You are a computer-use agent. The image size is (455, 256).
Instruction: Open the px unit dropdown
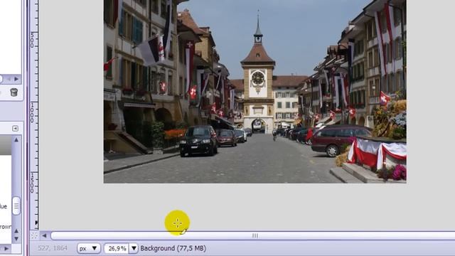pyautogui.click(x=89, y=248)
